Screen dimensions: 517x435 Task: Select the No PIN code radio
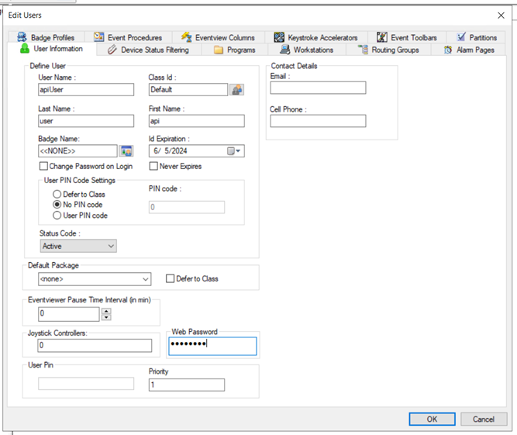[x=57, y=205]
